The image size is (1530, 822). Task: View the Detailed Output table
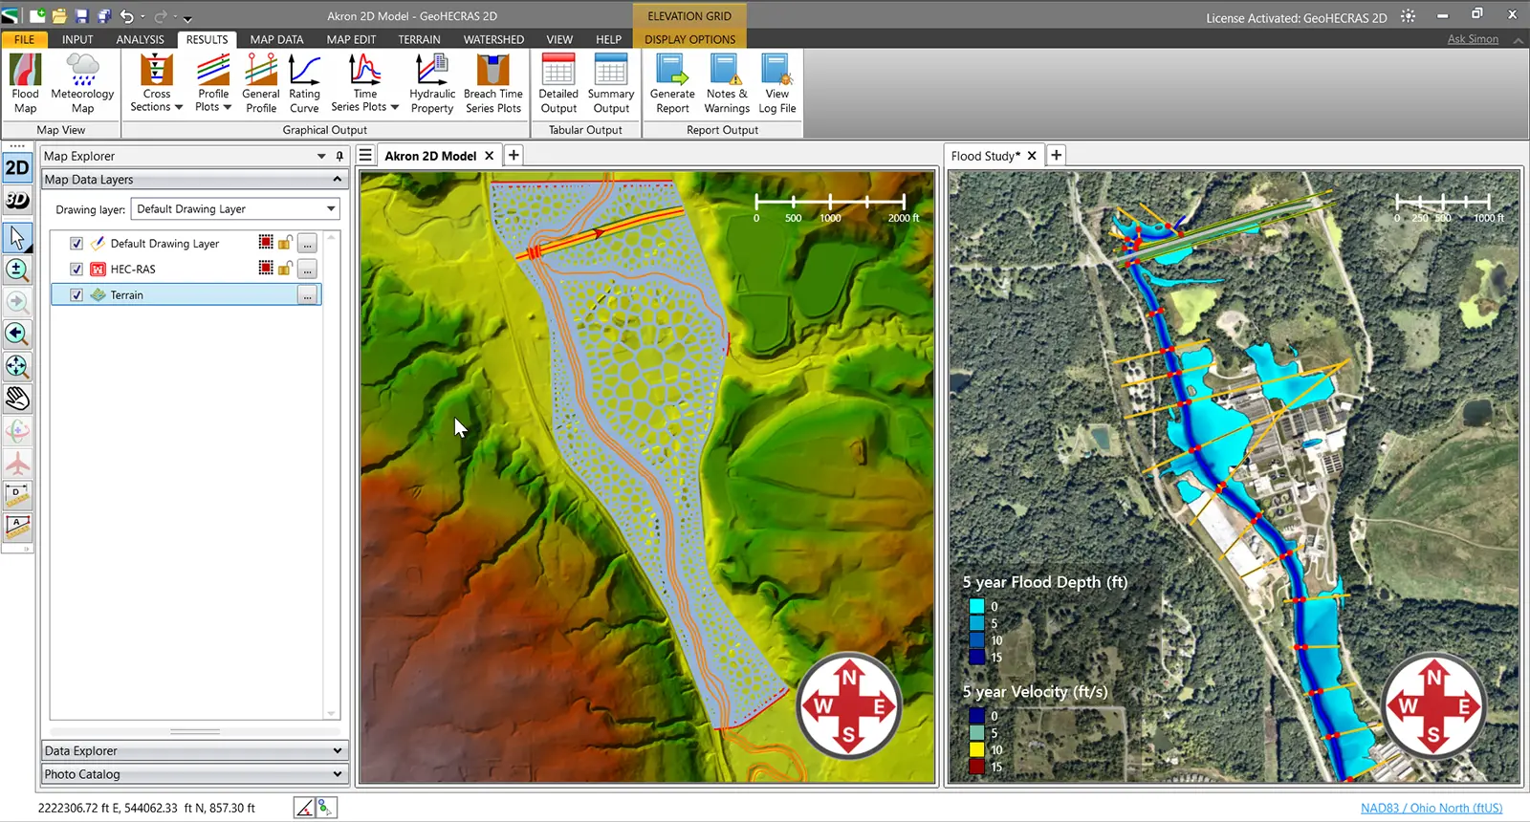click(x=558, y=84)
